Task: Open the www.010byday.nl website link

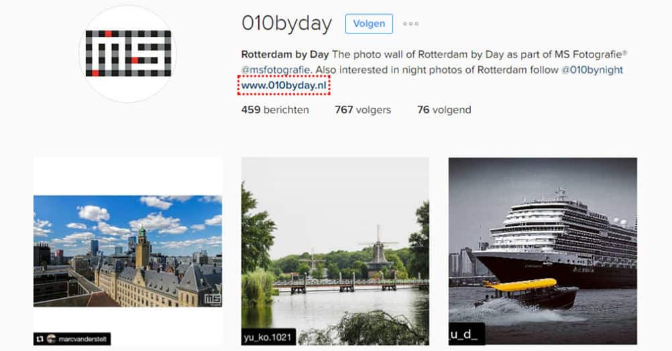Action: (284, 85)
